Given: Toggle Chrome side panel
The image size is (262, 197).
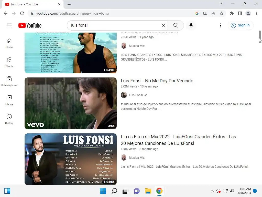Looking at the screenshot, I should 240,13.
